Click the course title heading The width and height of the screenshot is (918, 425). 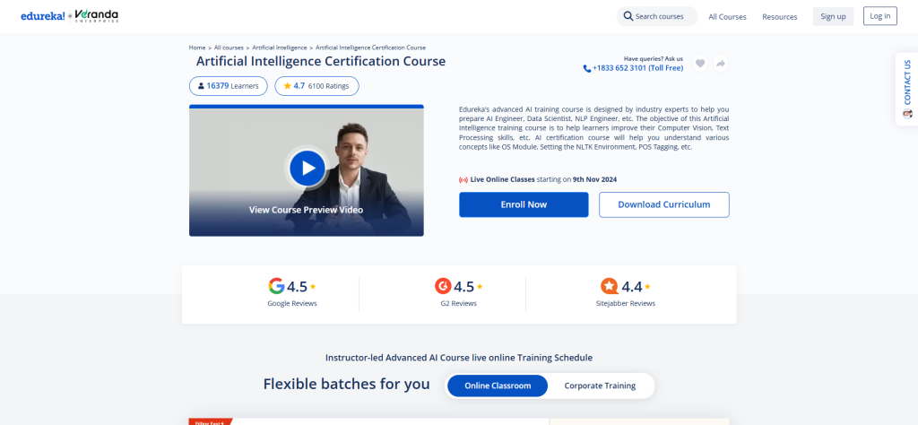tap(321, 61)
